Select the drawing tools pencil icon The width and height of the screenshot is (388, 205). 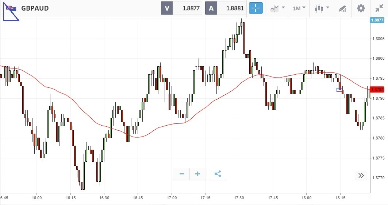(x=342, y=8)
